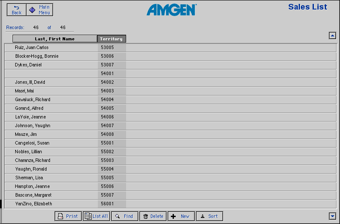The height and width of the screenshot is (224, 340).
Task: Select row Bascone, Margaret
Action: pyautogui.click(x=170, y=195)
